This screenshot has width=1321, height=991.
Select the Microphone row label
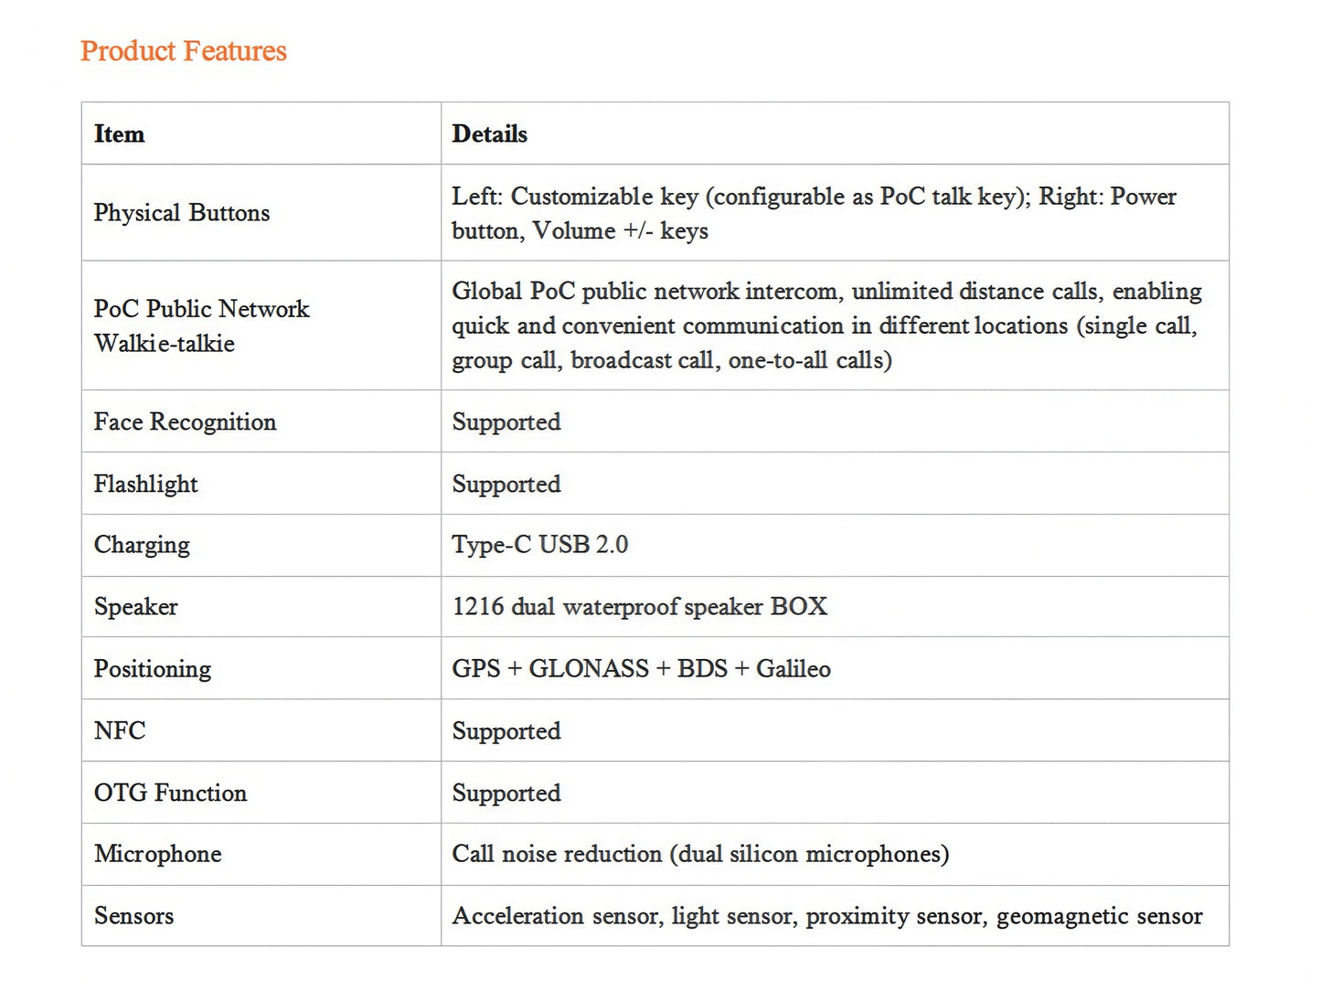[158, 854]
